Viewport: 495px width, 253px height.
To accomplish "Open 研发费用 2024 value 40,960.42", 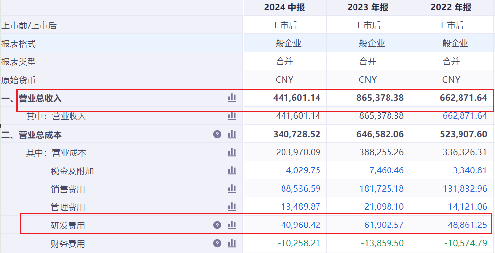I will pos(301,225).
